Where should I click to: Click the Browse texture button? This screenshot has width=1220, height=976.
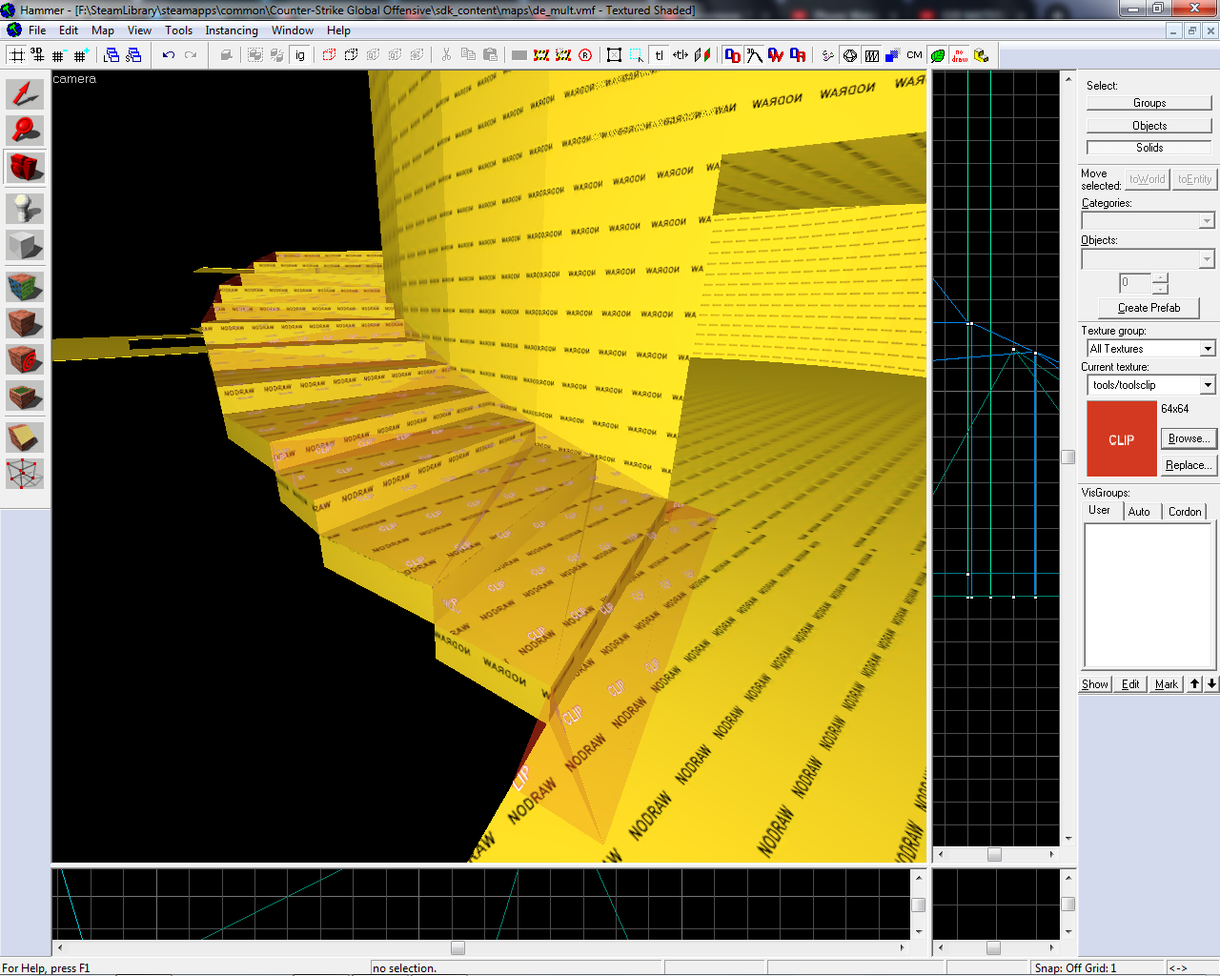pos(1189,438)
